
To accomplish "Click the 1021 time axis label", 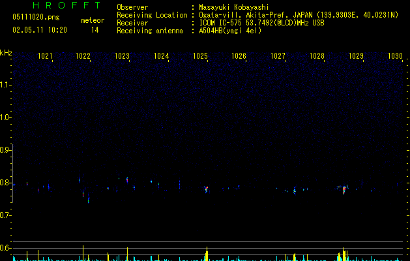I will pos(45,56).
